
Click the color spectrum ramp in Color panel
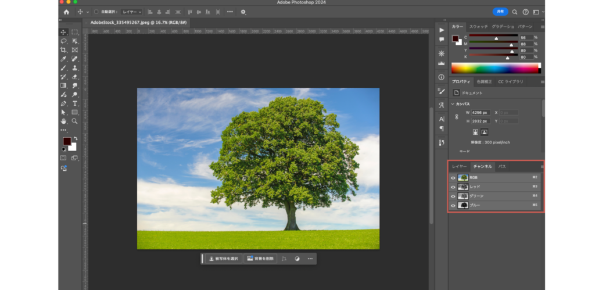(x=495, y=67)
